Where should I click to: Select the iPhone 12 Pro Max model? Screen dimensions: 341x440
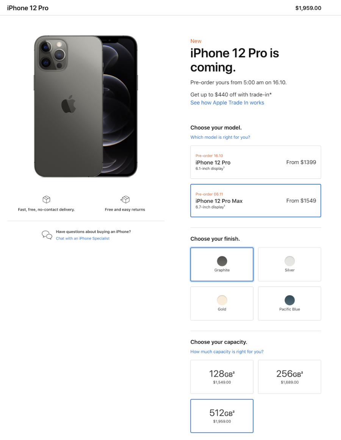pyautogui.click(x=255, y=200)
